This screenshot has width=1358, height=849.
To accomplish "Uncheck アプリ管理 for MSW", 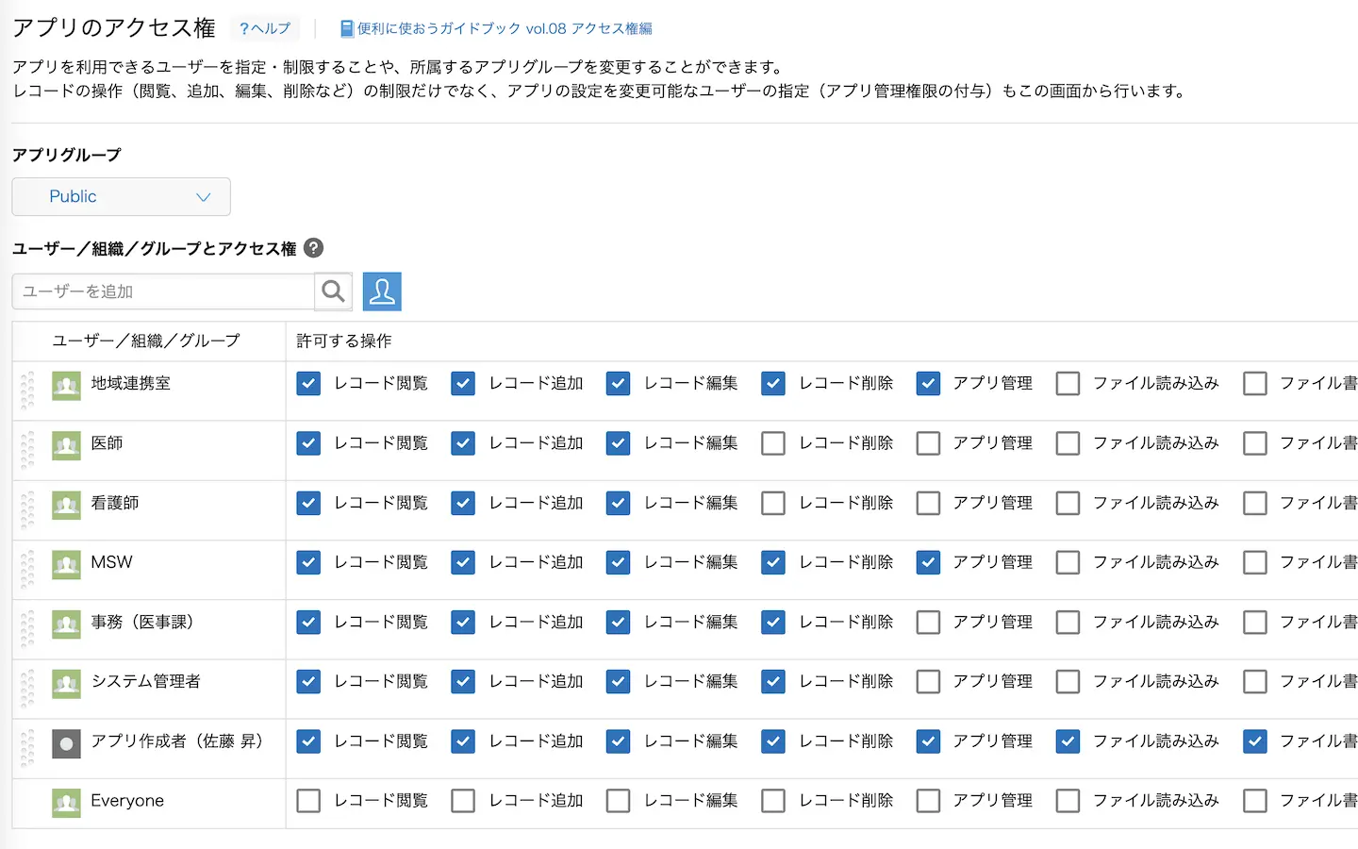I will pyautogui.click(x=928, y=563).
